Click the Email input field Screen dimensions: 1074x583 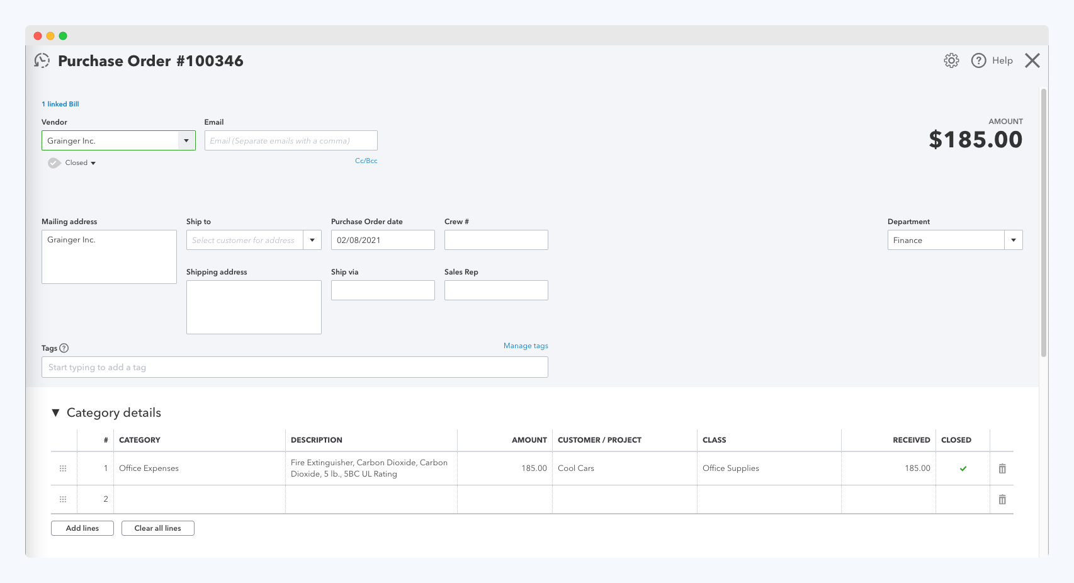tap(291, 140)
